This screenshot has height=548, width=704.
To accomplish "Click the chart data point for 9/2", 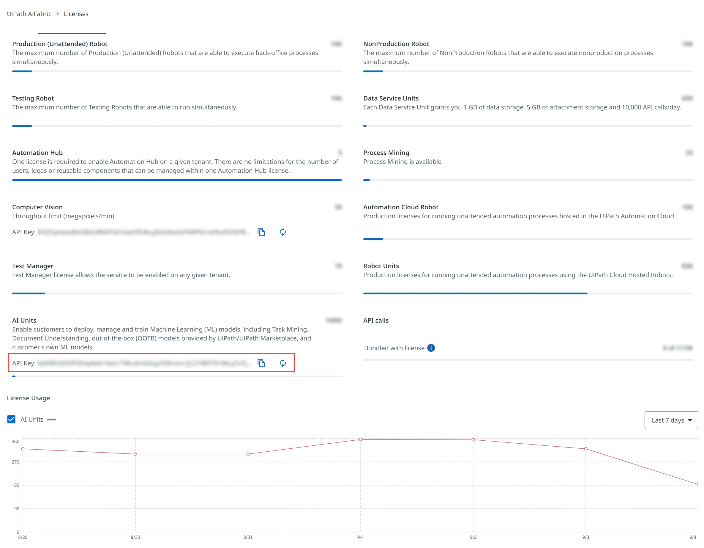I will click(x=473, y=440).
